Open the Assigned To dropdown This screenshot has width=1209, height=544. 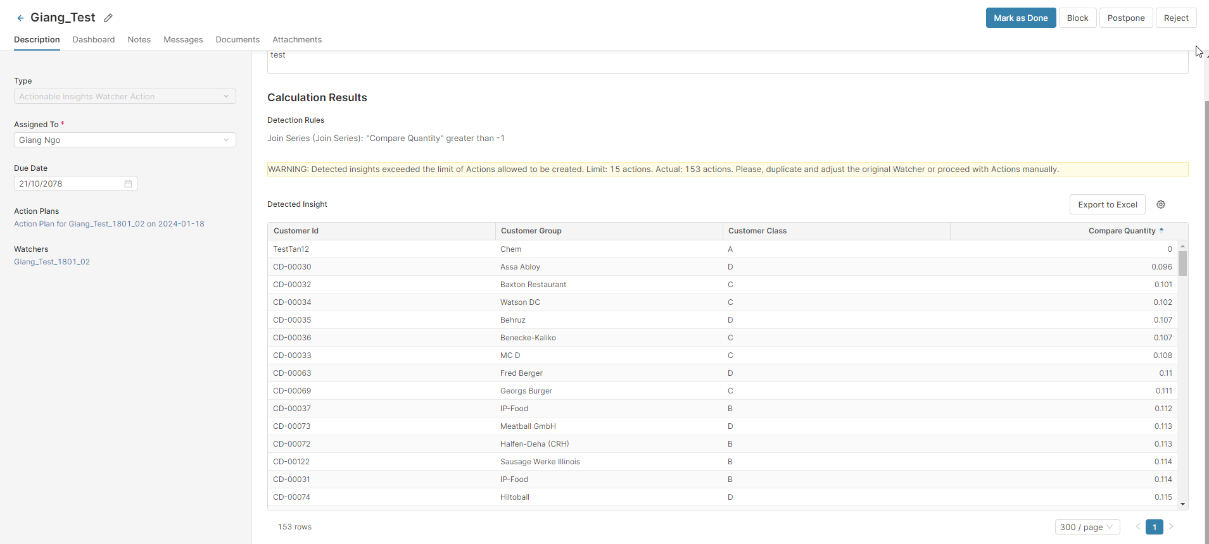(125, 140)
